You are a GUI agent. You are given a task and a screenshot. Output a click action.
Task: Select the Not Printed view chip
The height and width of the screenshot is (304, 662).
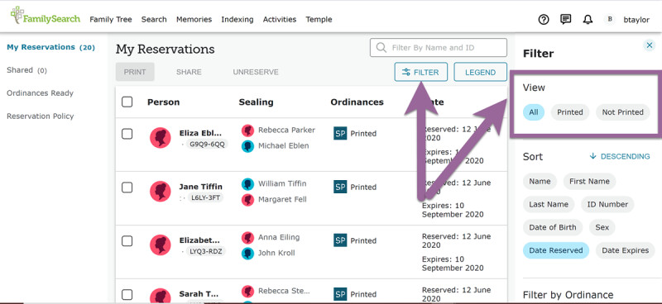pos(623,112)
